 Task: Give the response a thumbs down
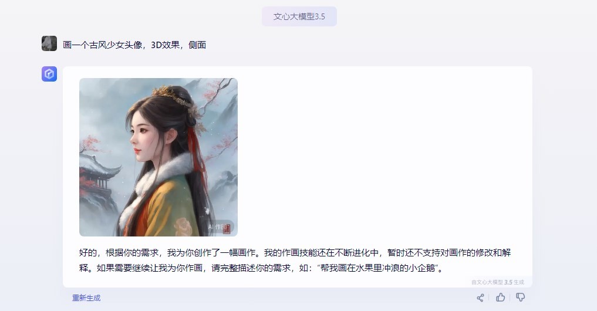click(x=521, y=298)
